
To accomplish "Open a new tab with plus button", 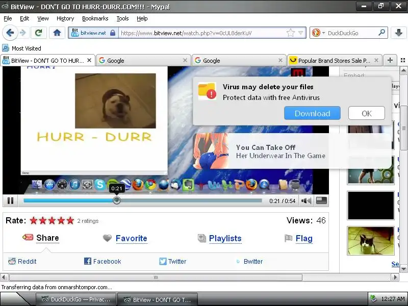I will coord(390,60).
